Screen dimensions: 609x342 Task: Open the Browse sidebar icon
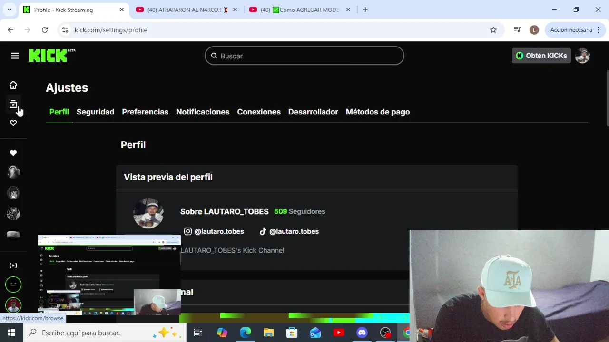tap(13, 104)
